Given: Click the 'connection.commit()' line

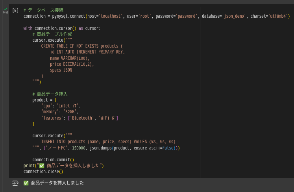Looking at the screenshot, I should coord(53,160).
